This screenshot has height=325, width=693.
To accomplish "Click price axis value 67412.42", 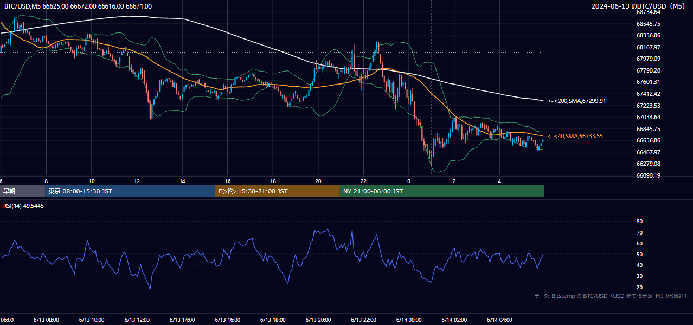I will pos(648,94).
